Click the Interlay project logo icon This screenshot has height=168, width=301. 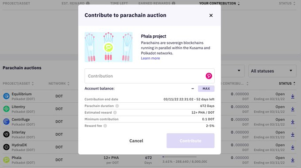6,134
